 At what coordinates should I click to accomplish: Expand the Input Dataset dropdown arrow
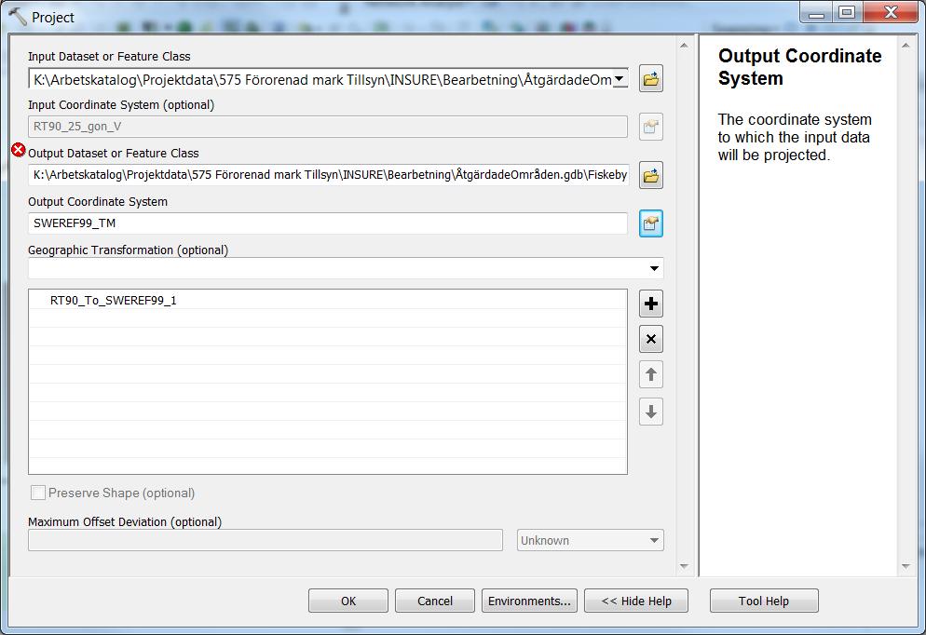click(620, 78)
